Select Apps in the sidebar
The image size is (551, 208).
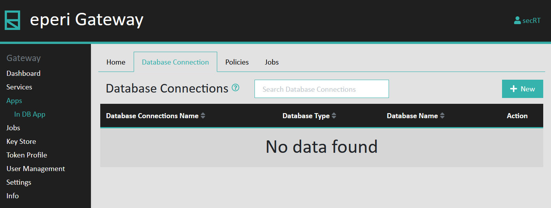pyautogui.click(x=14, y=101)
